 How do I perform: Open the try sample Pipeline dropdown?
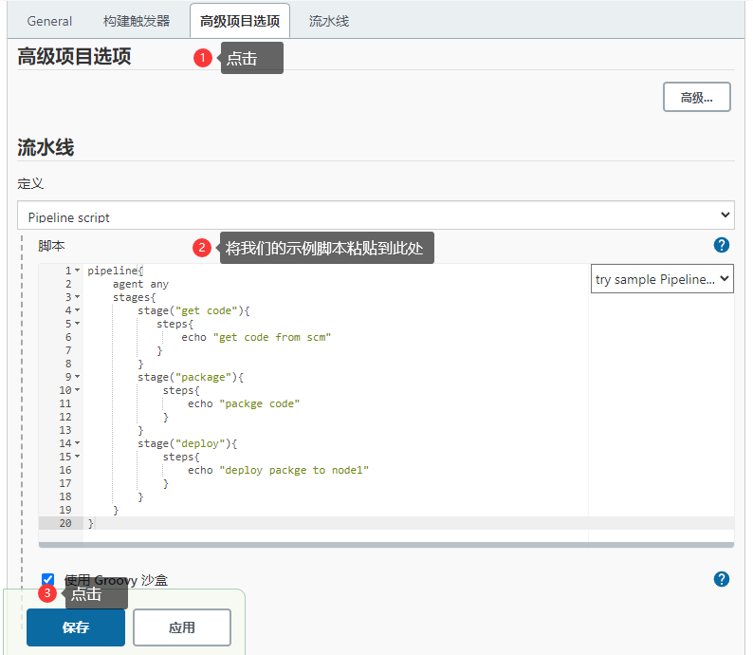coord(662,279)
